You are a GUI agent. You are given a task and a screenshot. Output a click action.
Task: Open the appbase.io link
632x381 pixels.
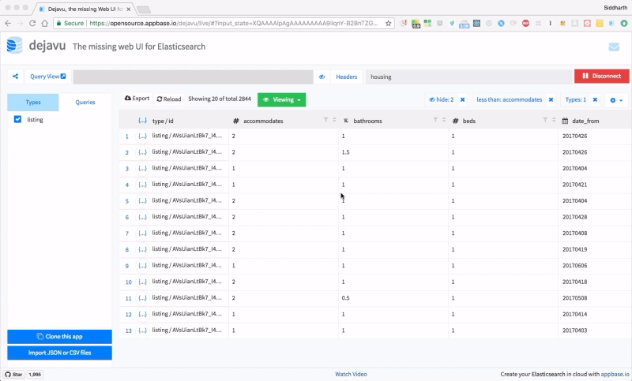[x=615, y=374]
